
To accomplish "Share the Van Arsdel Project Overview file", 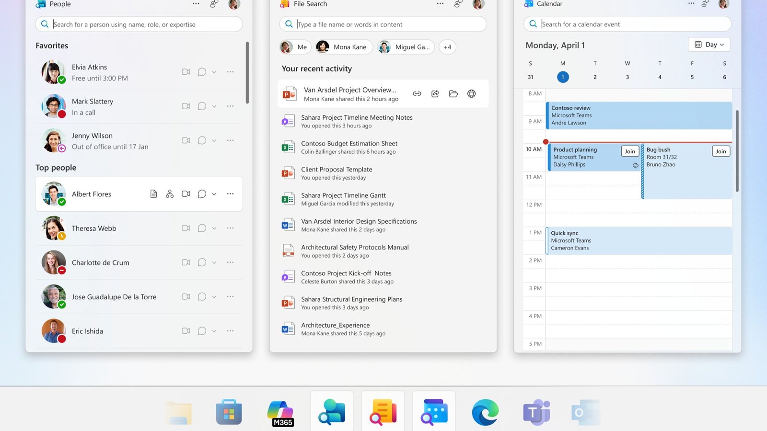I will [x=435, y=93].
